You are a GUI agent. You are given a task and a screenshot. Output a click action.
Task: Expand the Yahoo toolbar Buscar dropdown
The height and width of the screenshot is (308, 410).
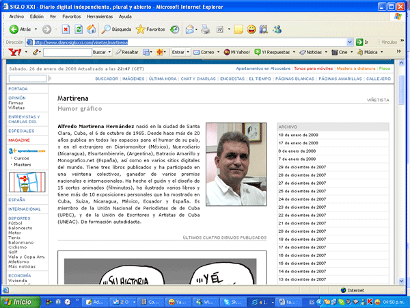(x=102, y=52)
